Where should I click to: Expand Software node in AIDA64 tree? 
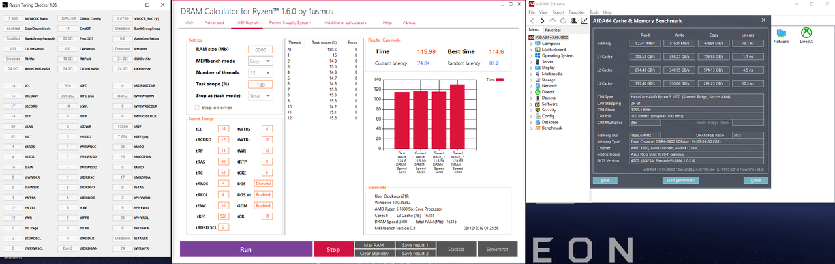531,104
